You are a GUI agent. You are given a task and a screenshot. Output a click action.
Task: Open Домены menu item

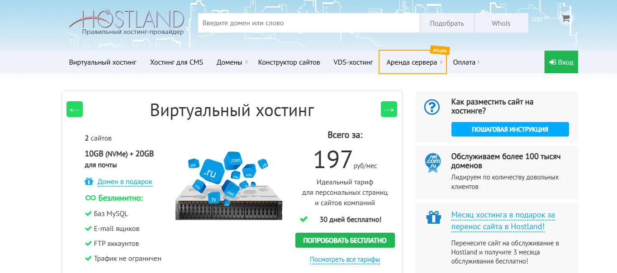click(229, 62)
